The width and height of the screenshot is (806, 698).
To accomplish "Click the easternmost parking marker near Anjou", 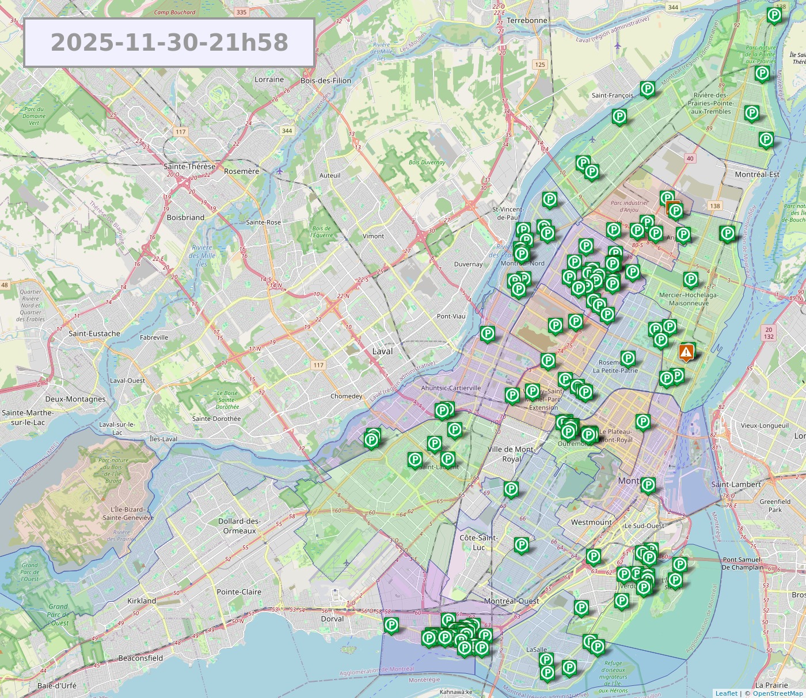I will click(727, 233).
